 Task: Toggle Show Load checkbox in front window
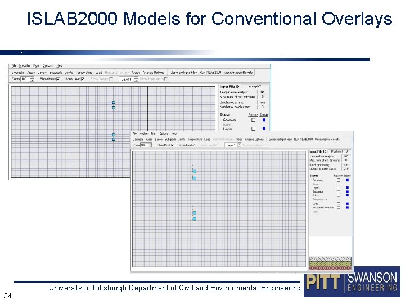coord(193,145)
